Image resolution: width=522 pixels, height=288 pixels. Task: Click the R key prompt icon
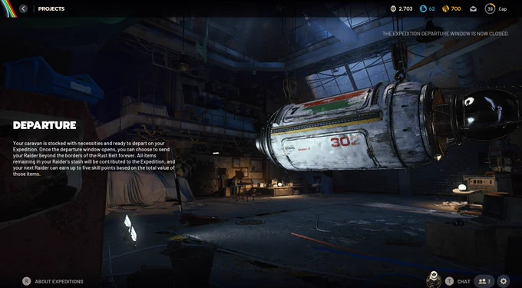tap(27, 281)
